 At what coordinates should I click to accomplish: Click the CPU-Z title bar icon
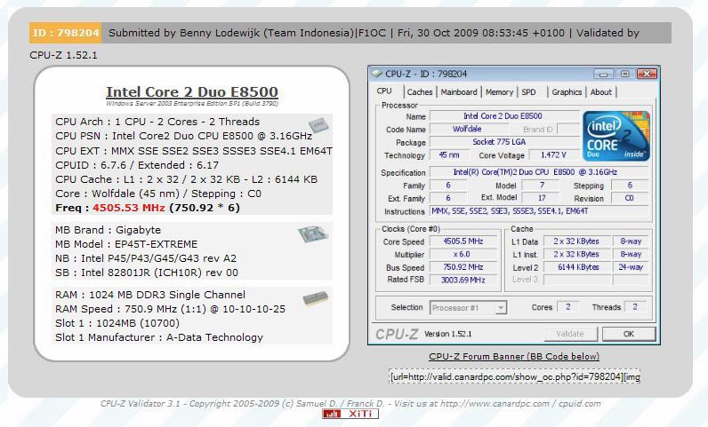(x=377, y=74)
